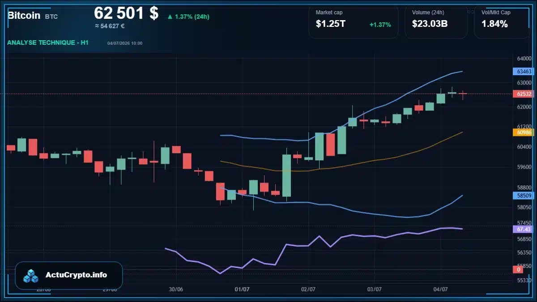
Task: Click the 57450 price axis label
Action: tap(524, 223)
